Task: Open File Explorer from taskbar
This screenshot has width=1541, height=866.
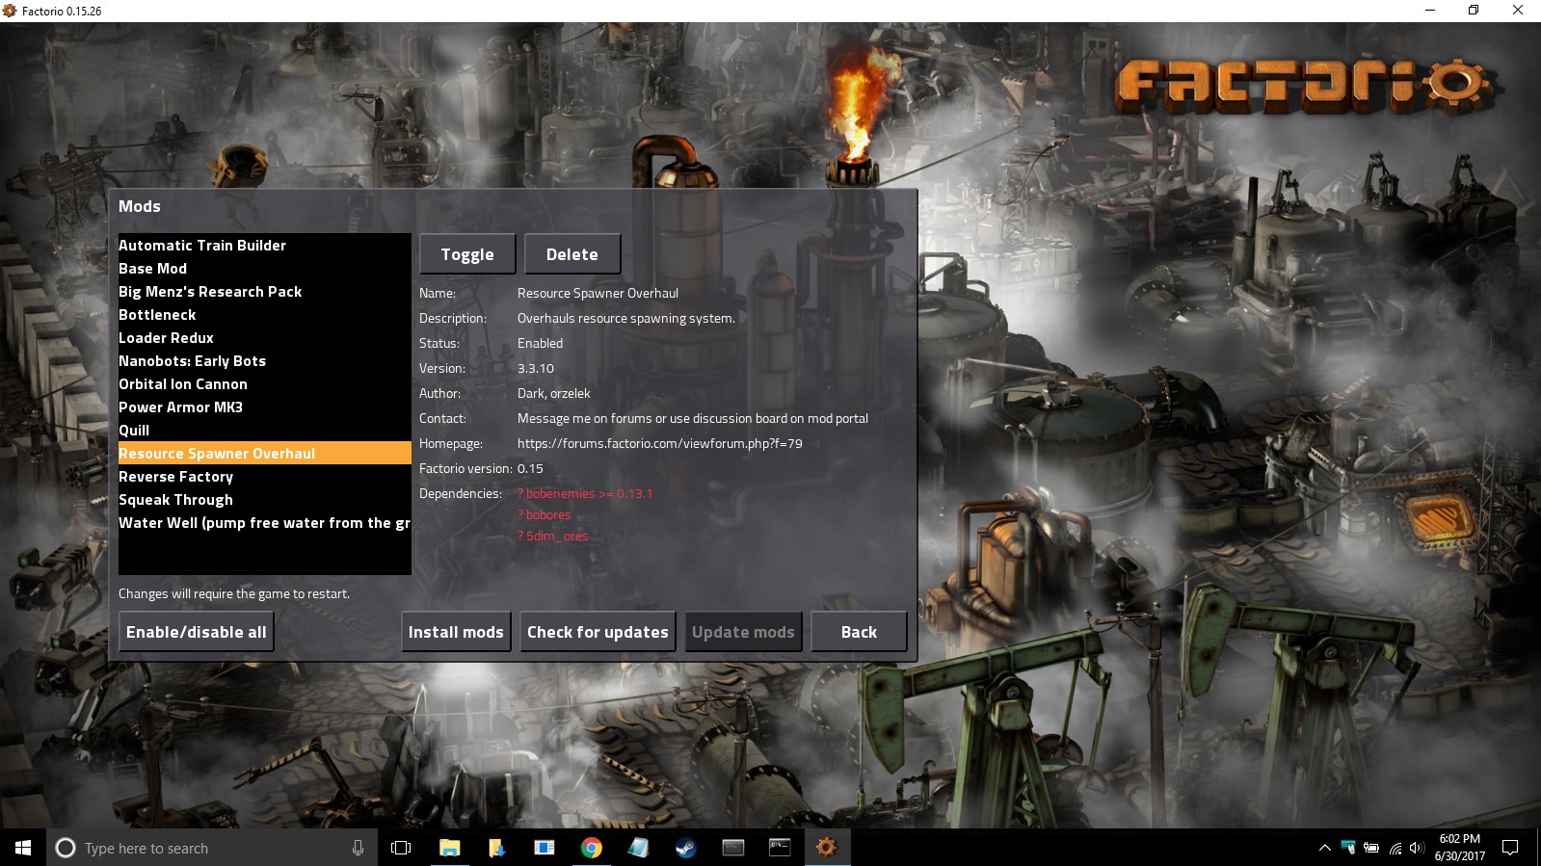Action: (x=449, y=848)
